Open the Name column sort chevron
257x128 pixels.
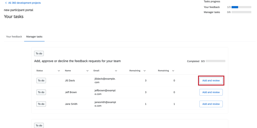[x=87, y=71]
